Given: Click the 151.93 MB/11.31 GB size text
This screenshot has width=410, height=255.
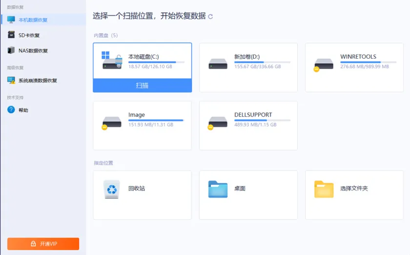Looking at the screenshot, I should click(x=151, y=125).
